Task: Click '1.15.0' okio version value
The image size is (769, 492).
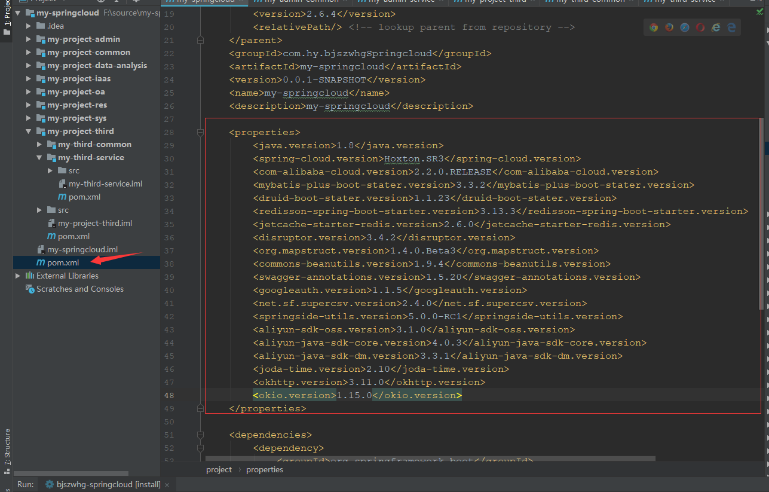Action: [x=354, y=396]
